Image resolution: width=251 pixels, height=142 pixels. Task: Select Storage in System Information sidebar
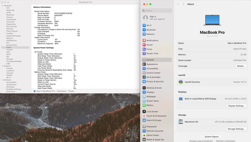coord(9,59)
